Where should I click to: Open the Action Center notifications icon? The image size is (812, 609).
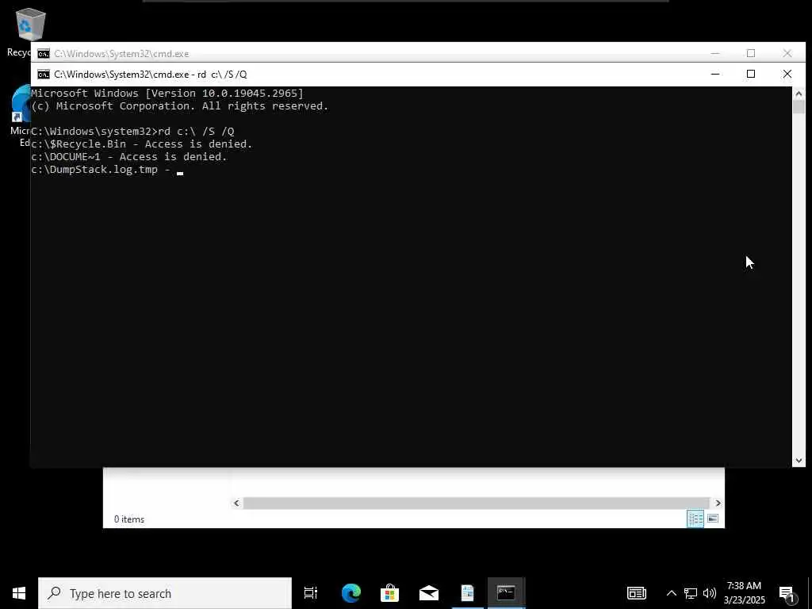(787, 594)
